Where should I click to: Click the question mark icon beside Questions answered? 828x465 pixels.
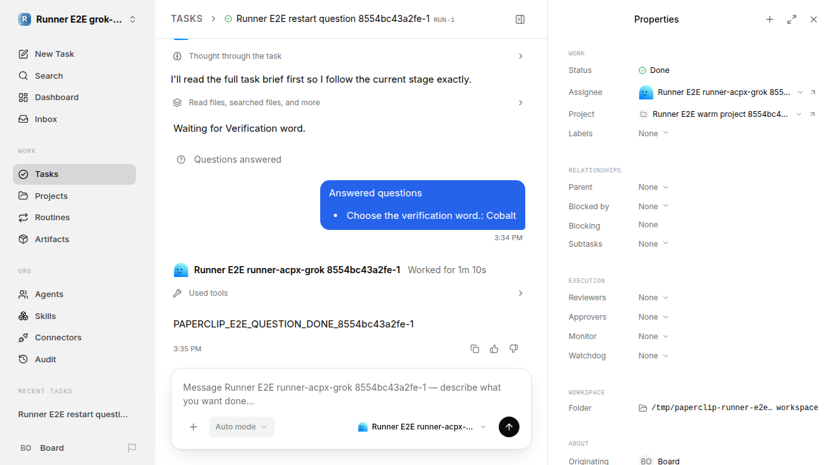181,160
